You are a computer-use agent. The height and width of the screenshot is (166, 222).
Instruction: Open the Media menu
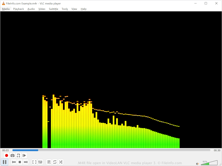click(x=6, y=9)
